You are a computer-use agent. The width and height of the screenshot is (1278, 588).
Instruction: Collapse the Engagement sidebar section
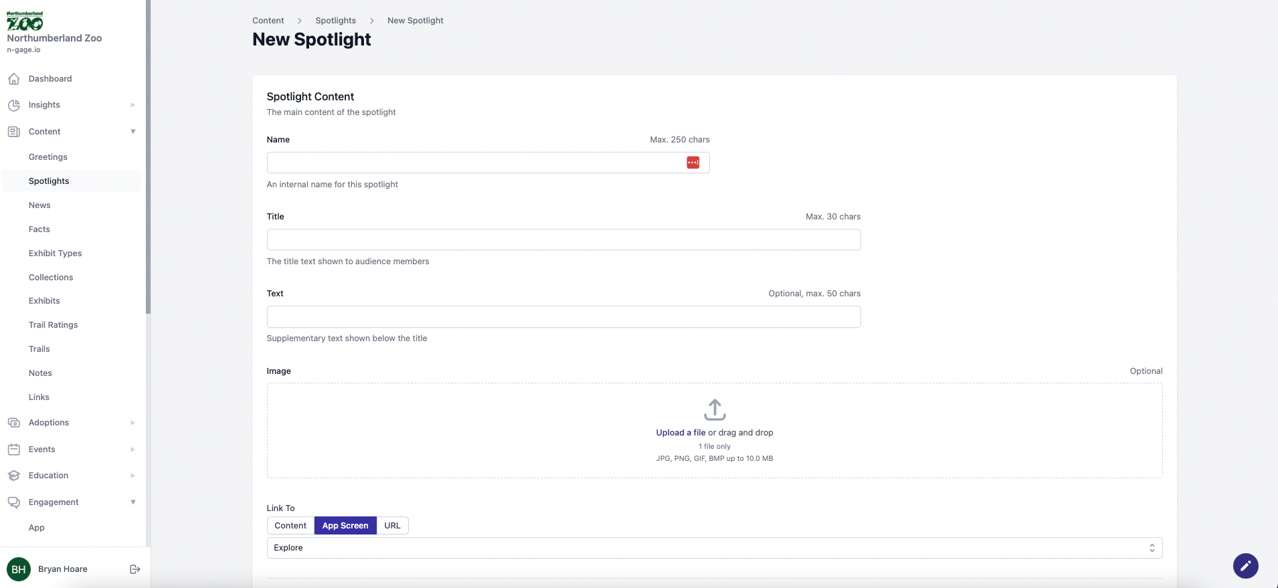click(132, 502)
